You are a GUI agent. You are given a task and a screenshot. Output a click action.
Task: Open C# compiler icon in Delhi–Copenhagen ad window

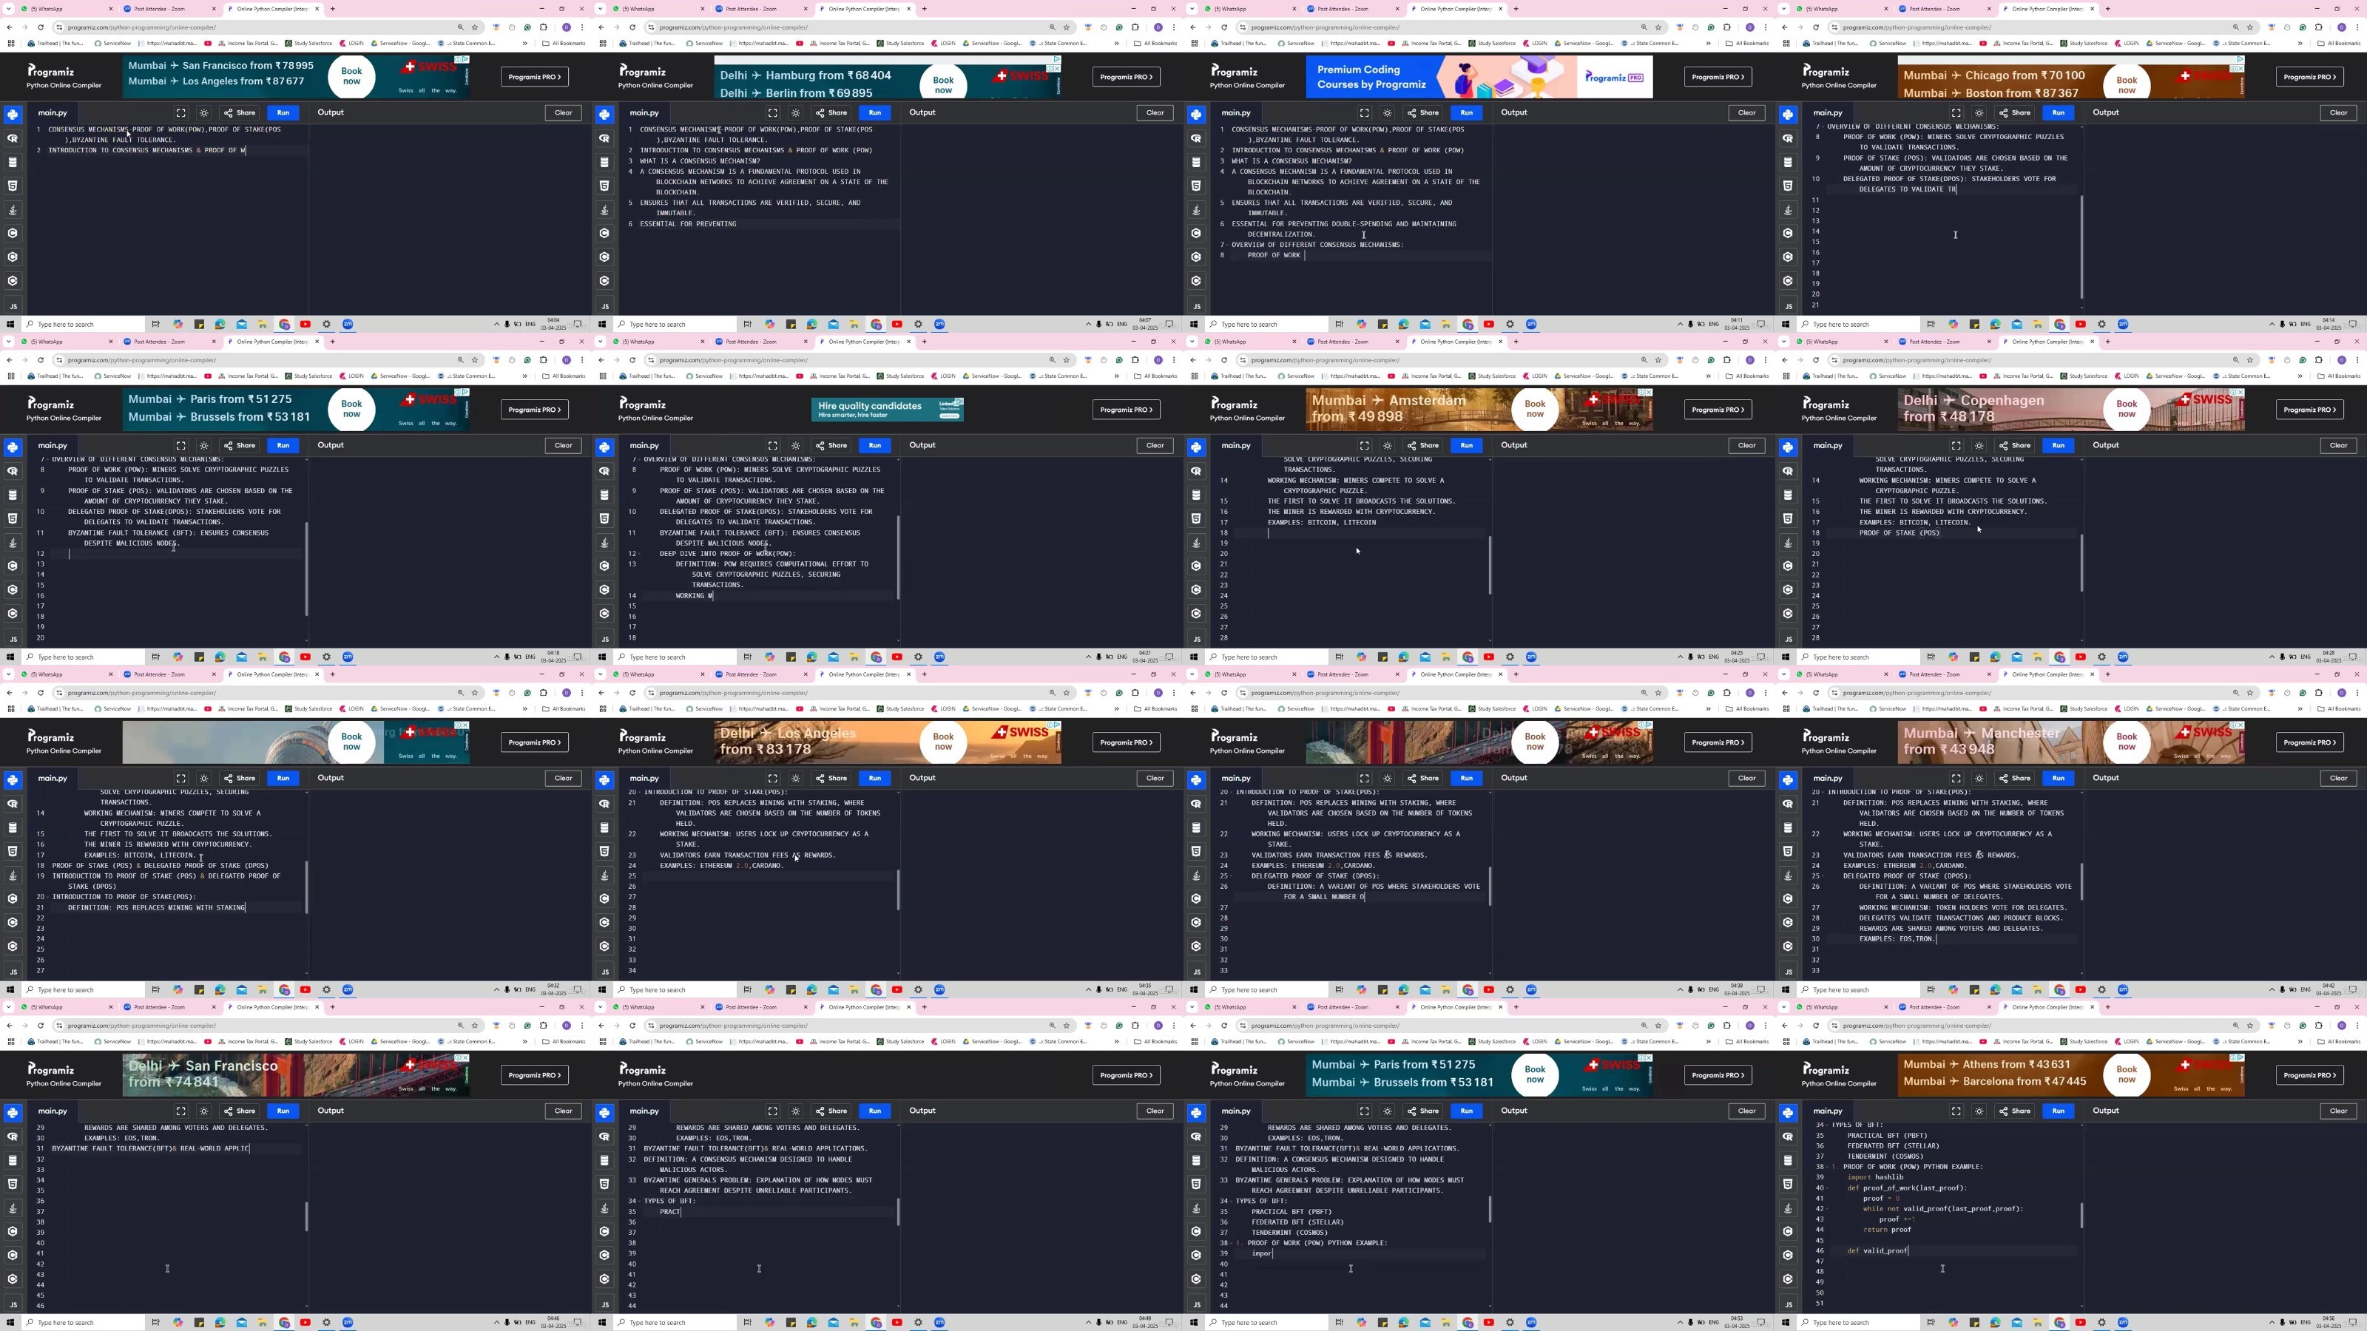point(1788,614)
